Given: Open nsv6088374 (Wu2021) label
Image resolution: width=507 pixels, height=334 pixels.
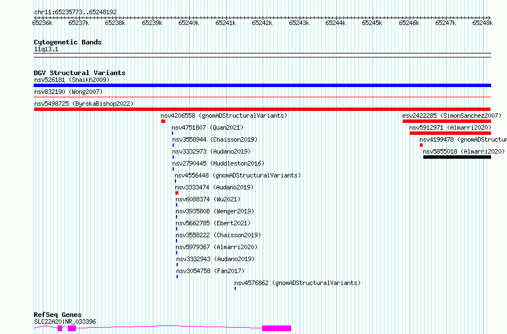Looking at the screenshot, I should tap(208, 199).
